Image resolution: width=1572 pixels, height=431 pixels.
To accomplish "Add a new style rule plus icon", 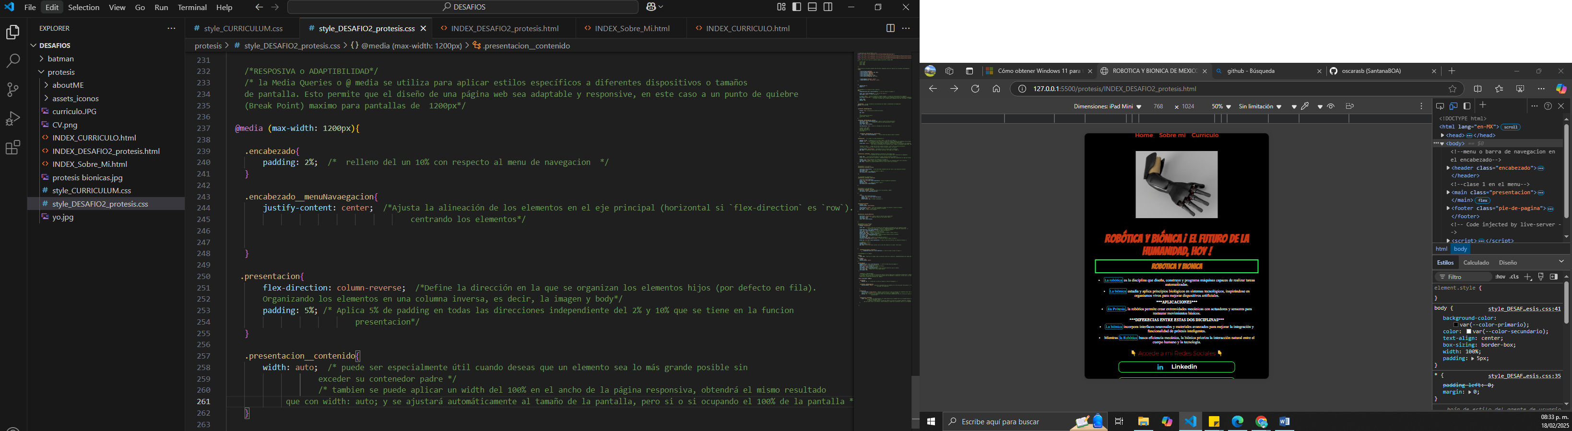I will pyautogui.click(x=1528, y=277).
